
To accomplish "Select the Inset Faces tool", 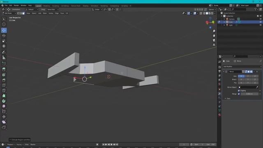I will (x=4, y=75).
